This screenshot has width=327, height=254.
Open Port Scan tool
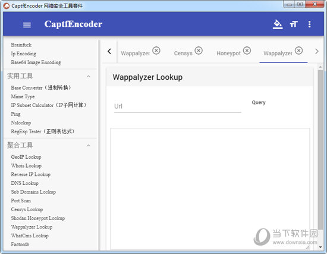point(21,201)
